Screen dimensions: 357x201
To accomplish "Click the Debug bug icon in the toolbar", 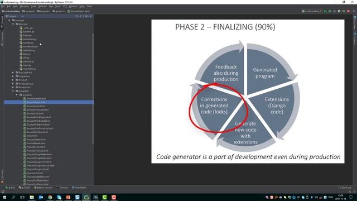I will (330, 11).
